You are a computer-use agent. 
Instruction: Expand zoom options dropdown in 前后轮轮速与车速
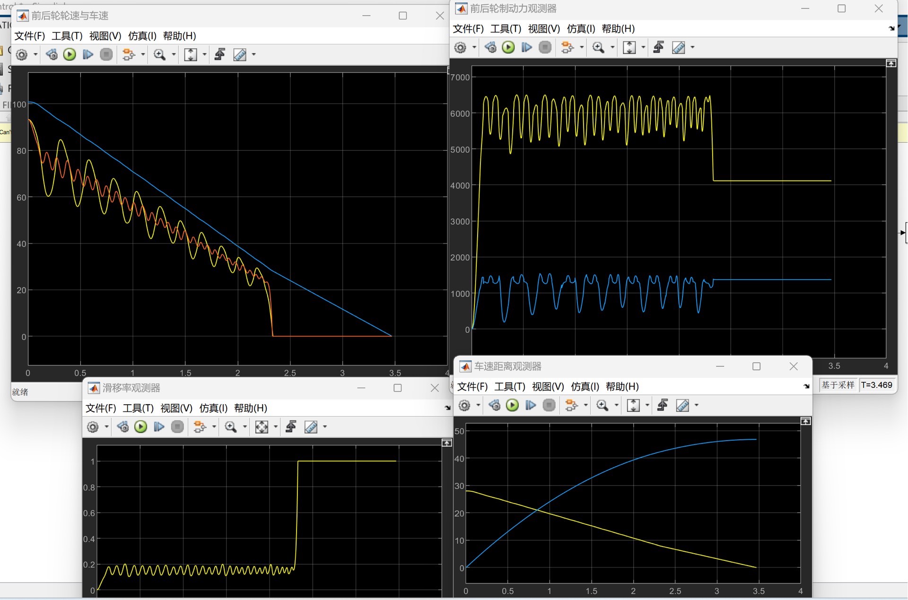[173, 54]
